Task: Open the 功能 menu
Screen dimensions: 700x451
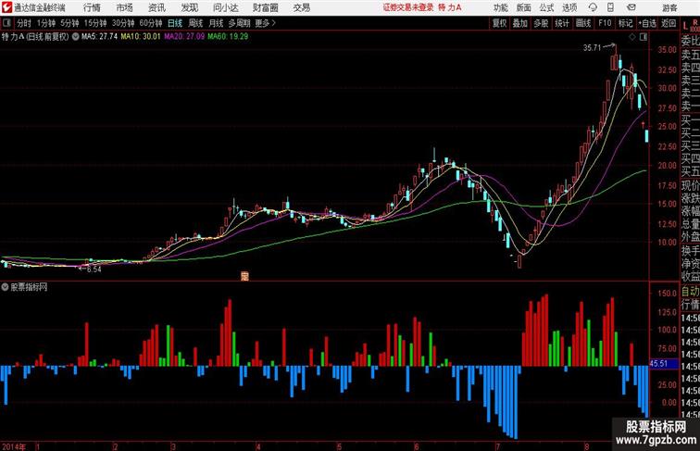Action: (x=500, y=7)
